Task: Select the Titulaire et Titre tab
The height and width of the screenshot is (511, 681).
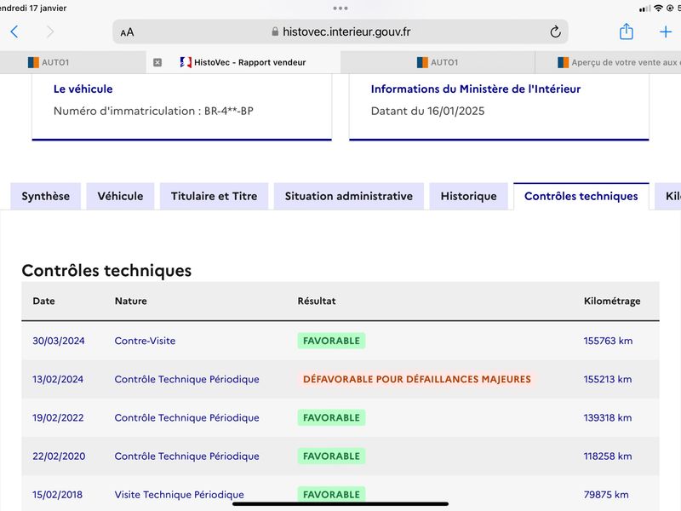Action: click(x=215, y=197)
